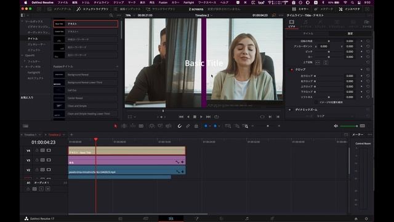Select the Trim Edit Mode tool
Screen dimensions: 394x222
pos(124,126)
